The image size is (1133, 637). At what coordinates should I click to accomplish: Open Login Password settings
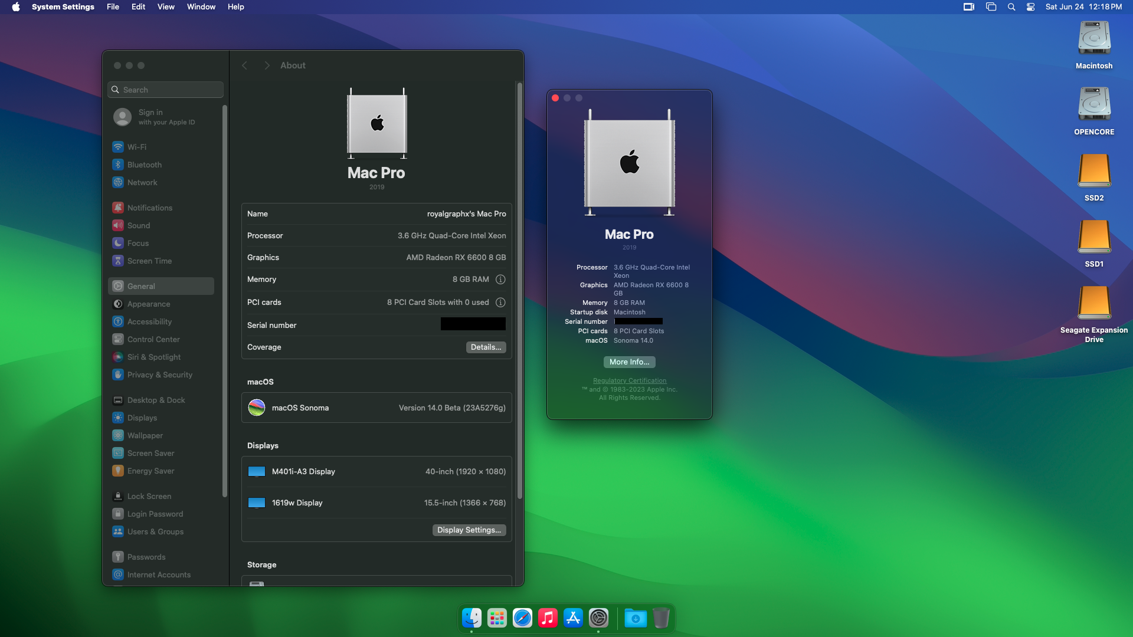pos(161,514)
